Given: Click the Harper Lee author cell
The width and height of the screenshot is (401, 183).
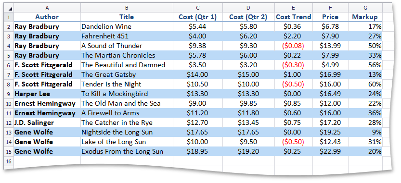Looking at the screenshot, I should (x=47, y=94).
